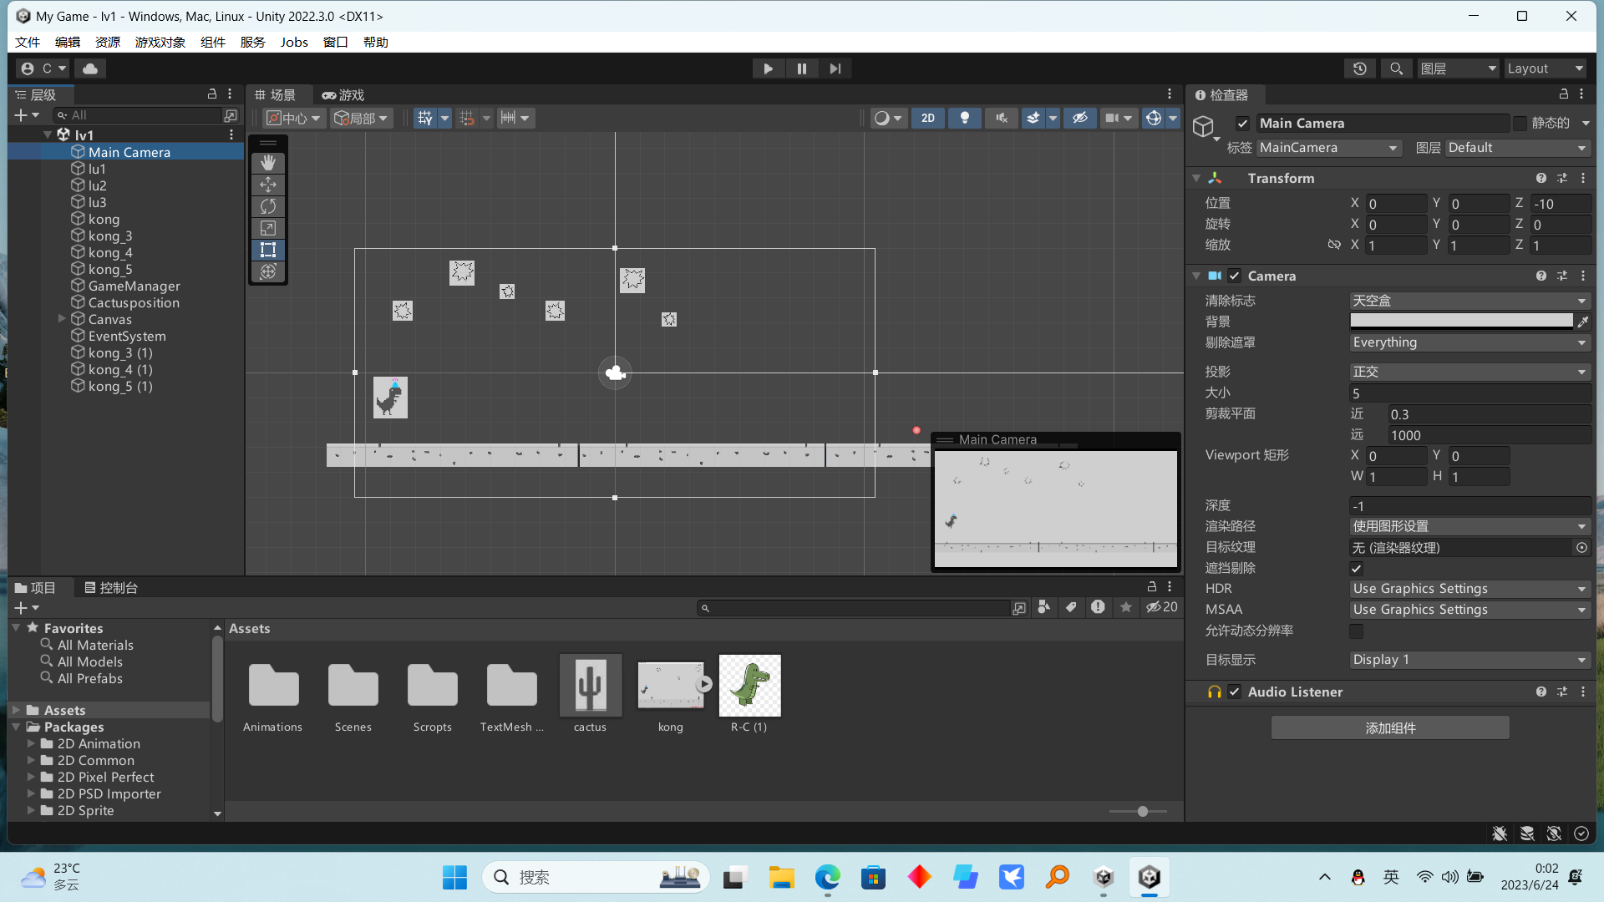Screen dimensions: 1604x902
Task: Open cloud services icon in toolbar
Action: click(x=90, y=68)
